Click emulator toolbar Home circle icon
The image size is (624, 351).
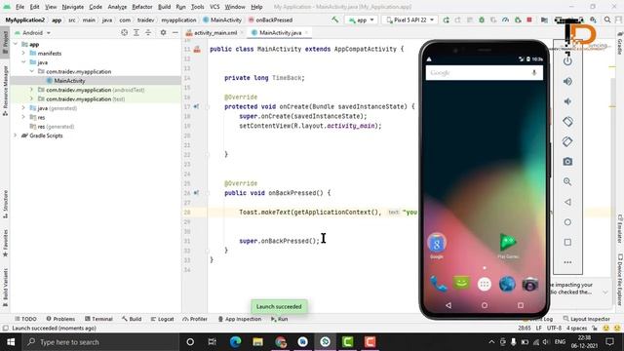[x=567, y=222]
